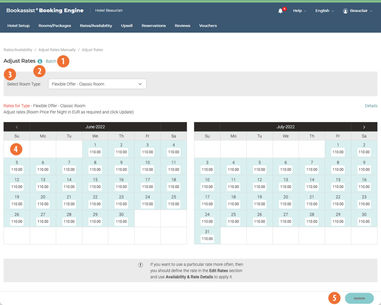
Task: Open the Rates/Availability menu
Action: [96, 26]
